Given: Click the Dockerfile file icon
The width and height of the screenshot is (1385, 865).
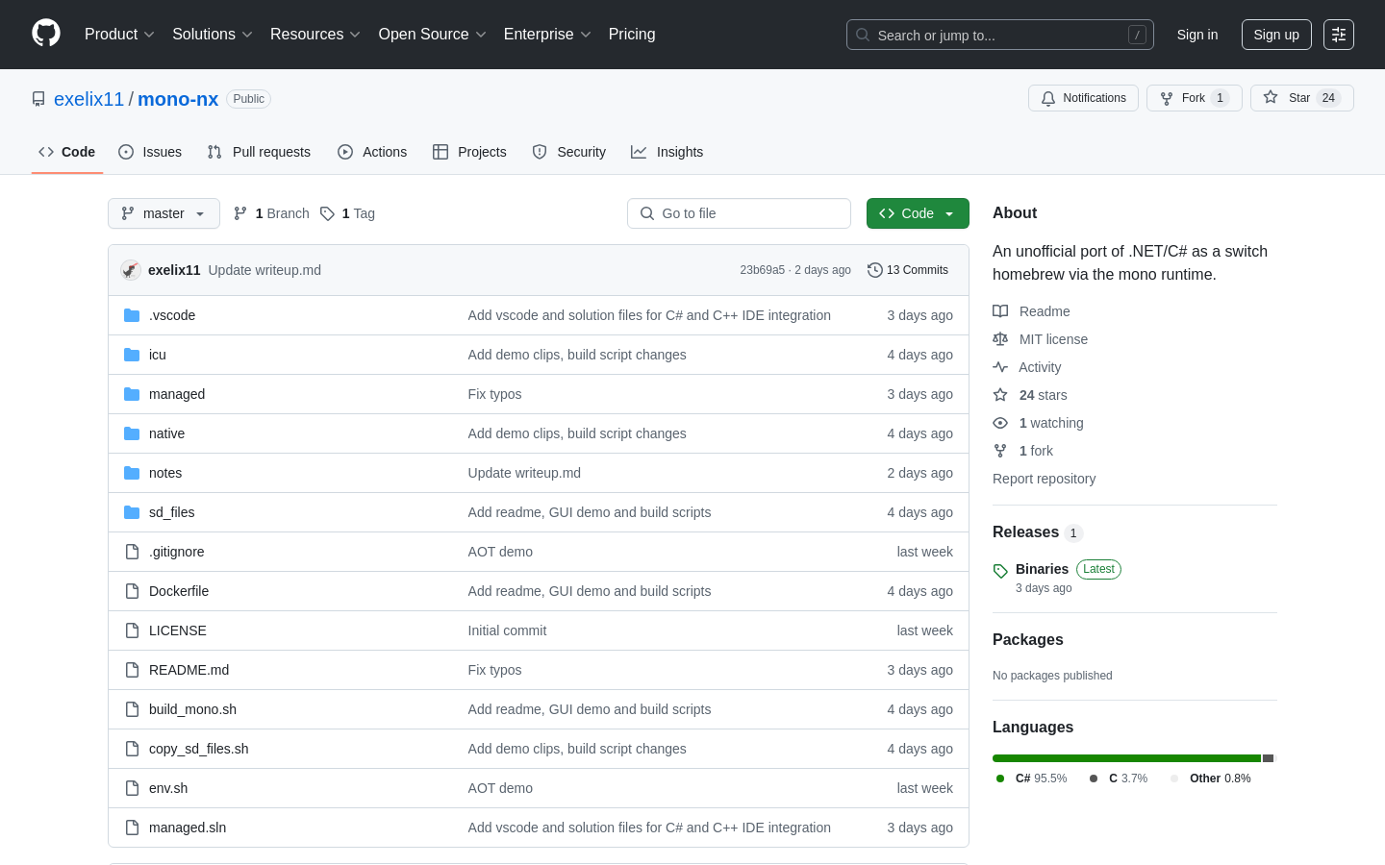Looking at the screenshot, I should [x=132, y=591].
